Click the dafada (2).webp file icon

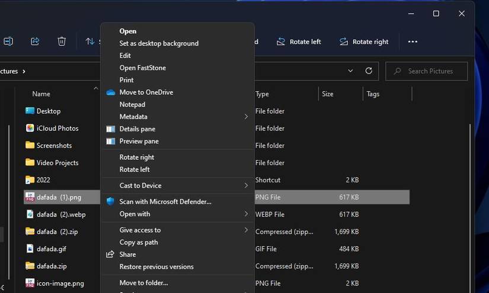(x=30, y=214)
